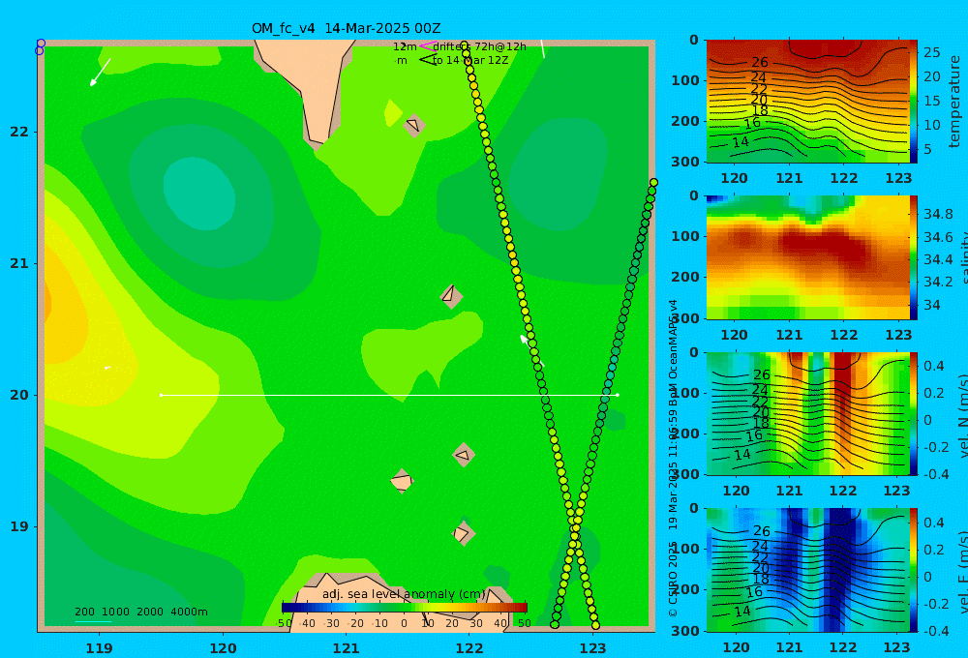Select the island near 121.8E 20.75N
The height and width of the screenshot is (658, 968).
pyautogui.click(x=451, y=296)
